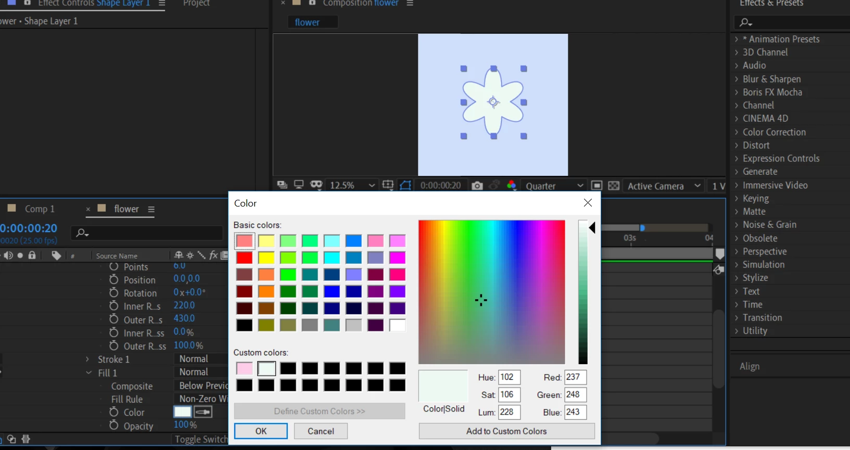
Task: Click the Hue input field
Action: click(509, 377)
